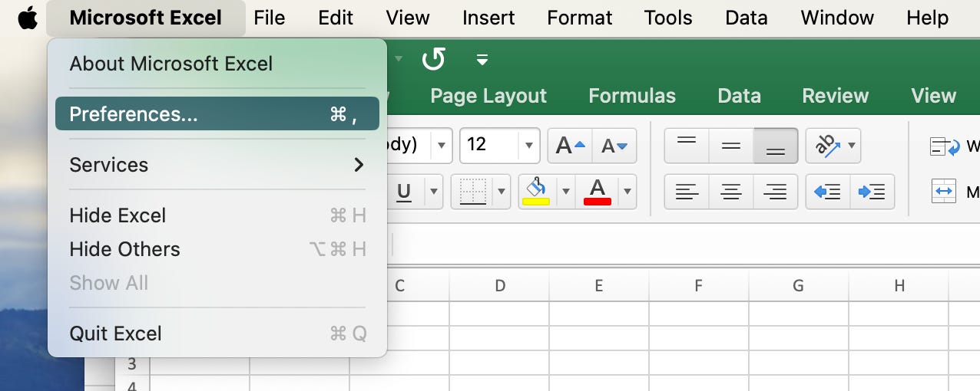Screen dimensions: 980x391
Task: Choose Quit Excel
Action: click(217, 333)
